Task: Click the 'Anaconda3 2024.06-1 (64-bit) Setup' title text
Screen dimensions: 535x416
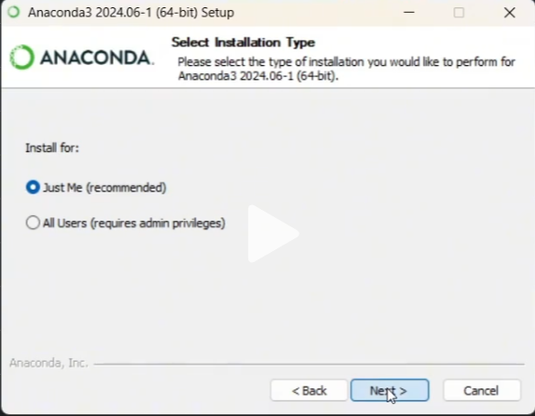Action: point(131,13)
